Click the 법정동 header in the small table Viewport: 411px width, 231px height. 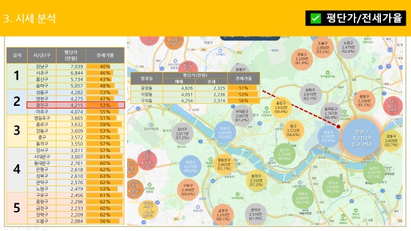(x=146, y=78)
